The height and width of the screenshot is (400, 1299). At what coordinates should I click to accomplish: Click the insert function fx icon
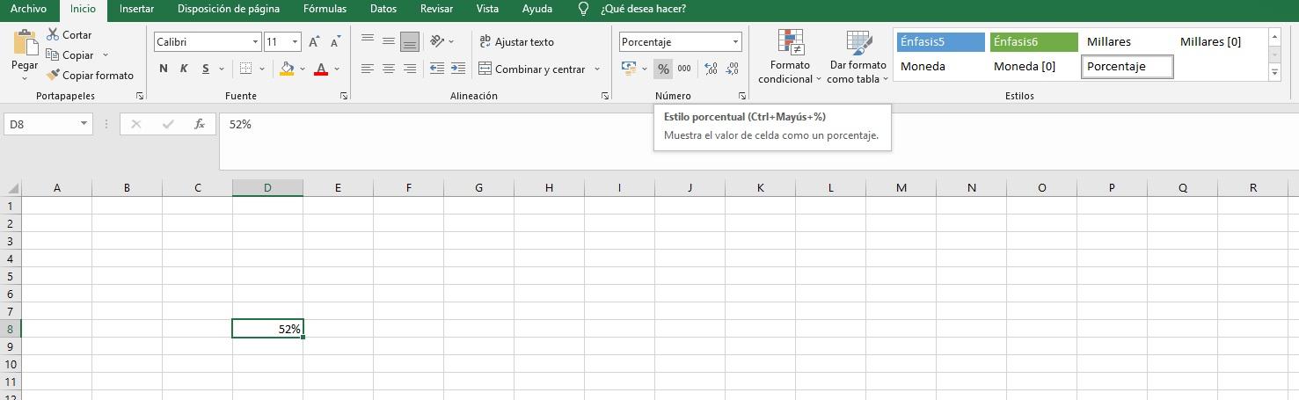200,125
